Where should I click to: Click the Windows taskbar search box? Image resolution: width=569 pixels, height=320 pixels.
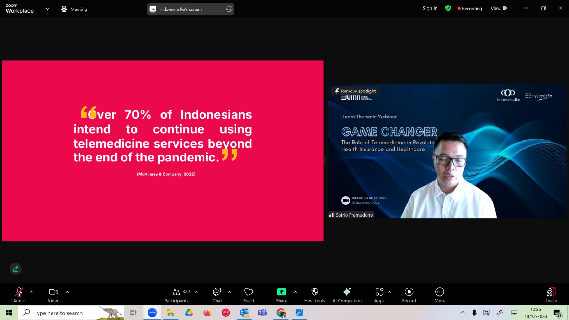71,313
